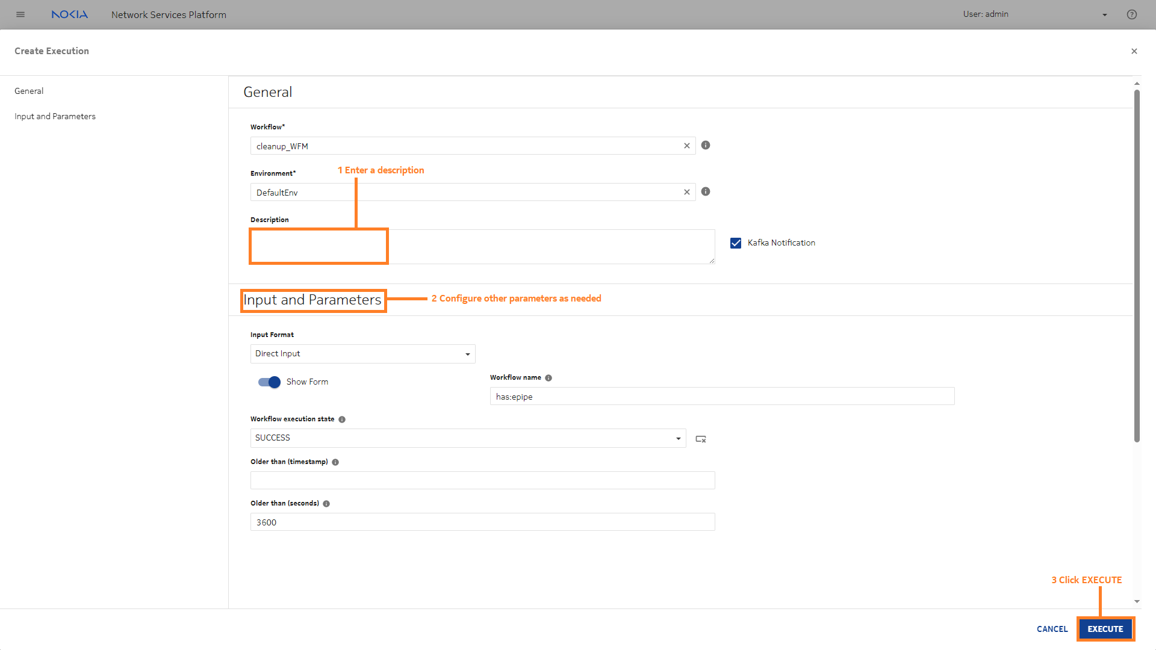Click the Older than (seconds) field 3600
The image size is (1156, 650).
point(483,522)
